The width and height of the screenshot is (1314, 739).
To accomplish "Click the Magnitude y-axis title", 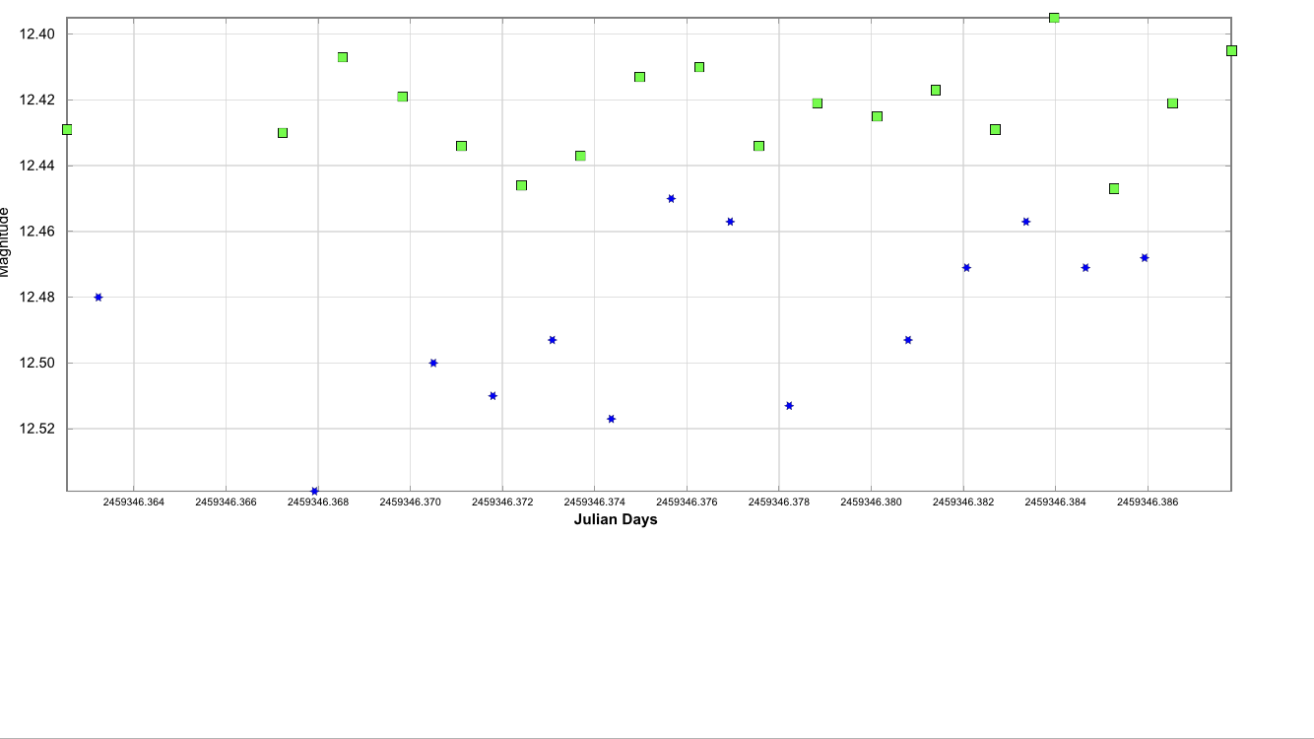I will [x=5, y=241].
